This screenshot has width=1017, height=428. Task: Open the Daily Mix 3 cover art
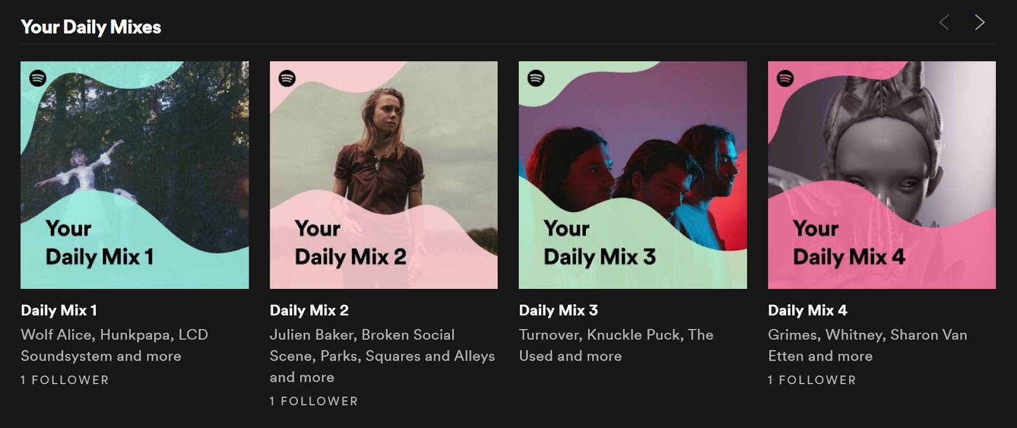point(633,175)
